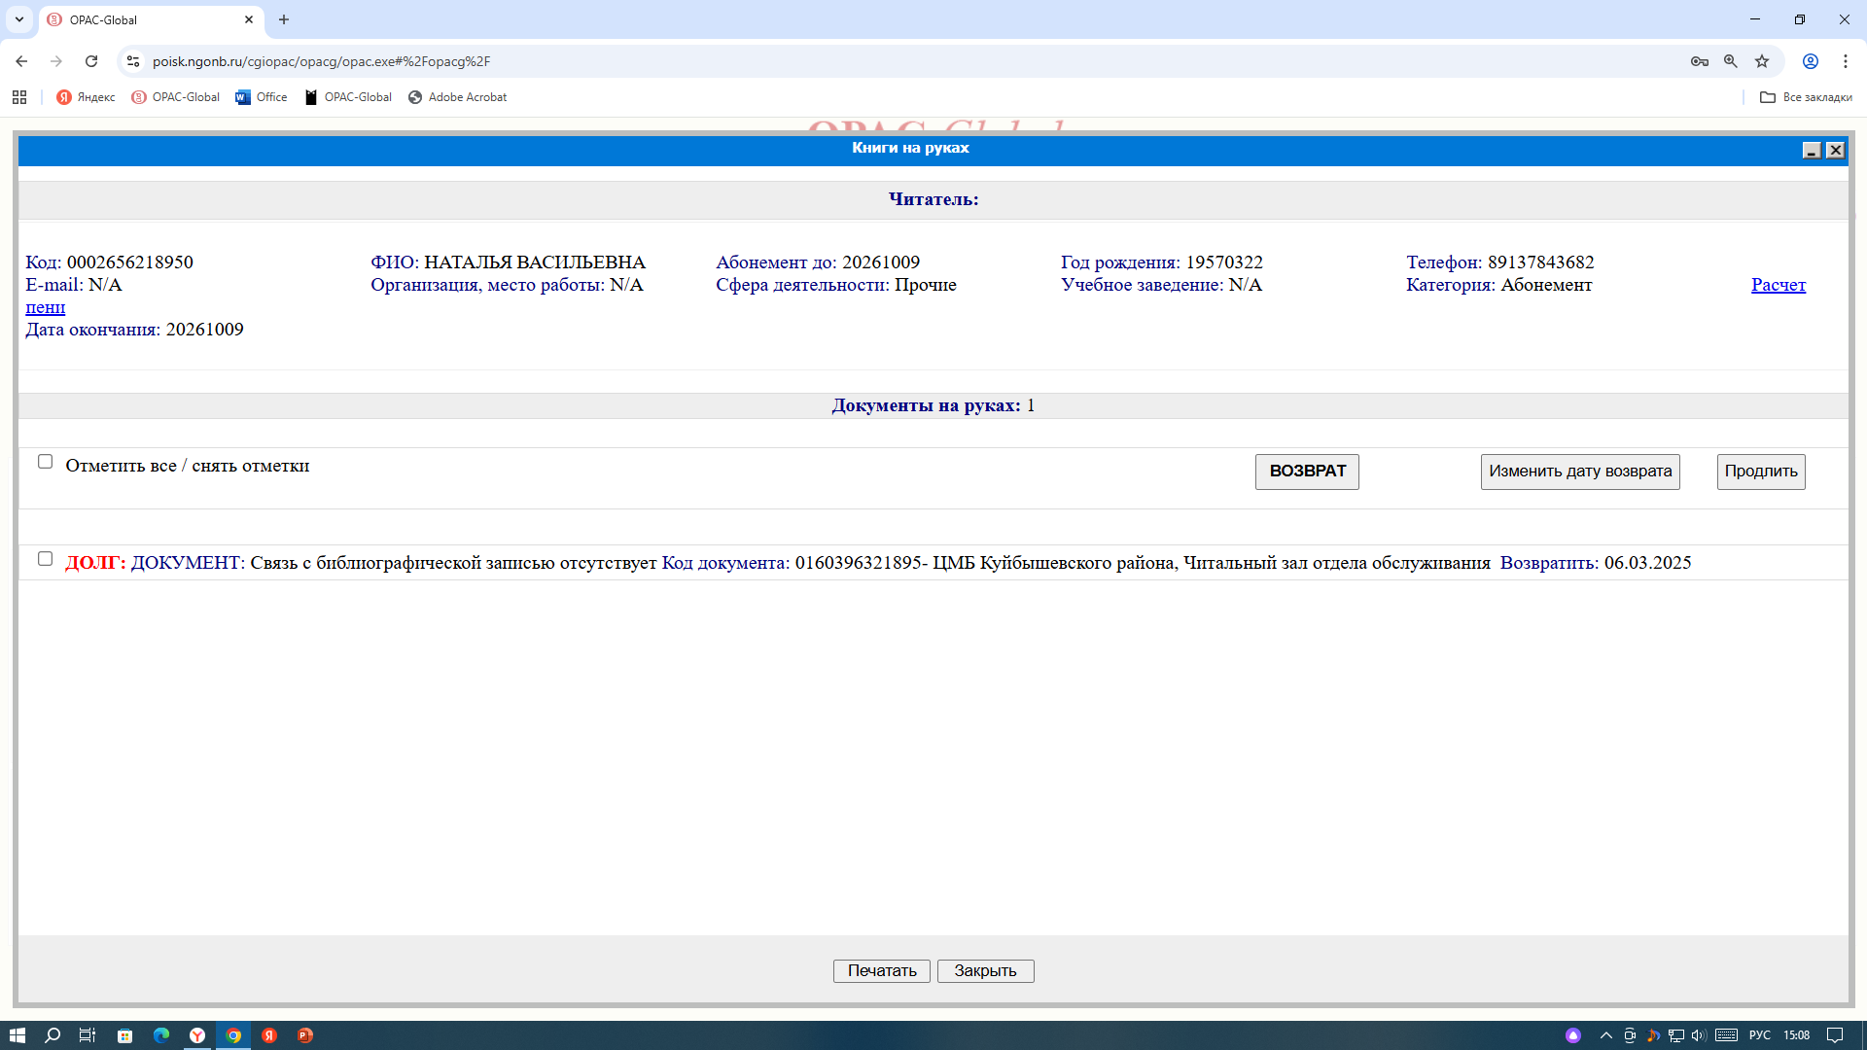Show hidden system tray icons chevron

pyautogui.click(x=1605, y=1035)
